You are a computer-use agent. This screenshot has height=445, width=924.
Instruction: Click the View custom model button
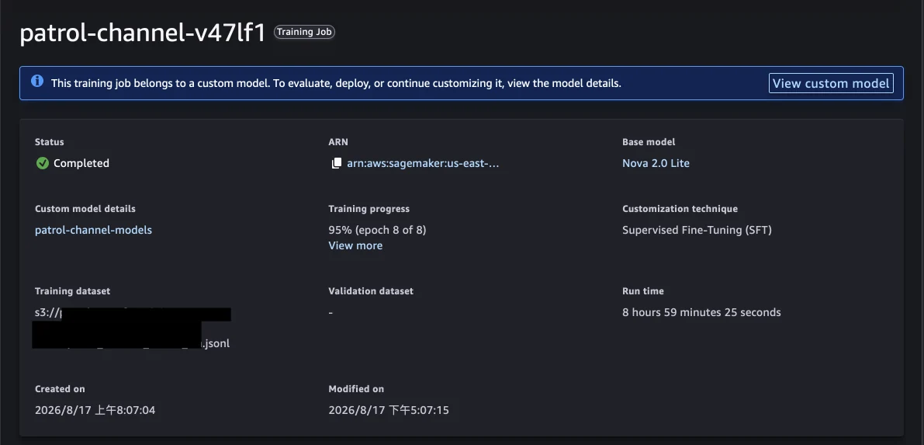tap(831, 83)
